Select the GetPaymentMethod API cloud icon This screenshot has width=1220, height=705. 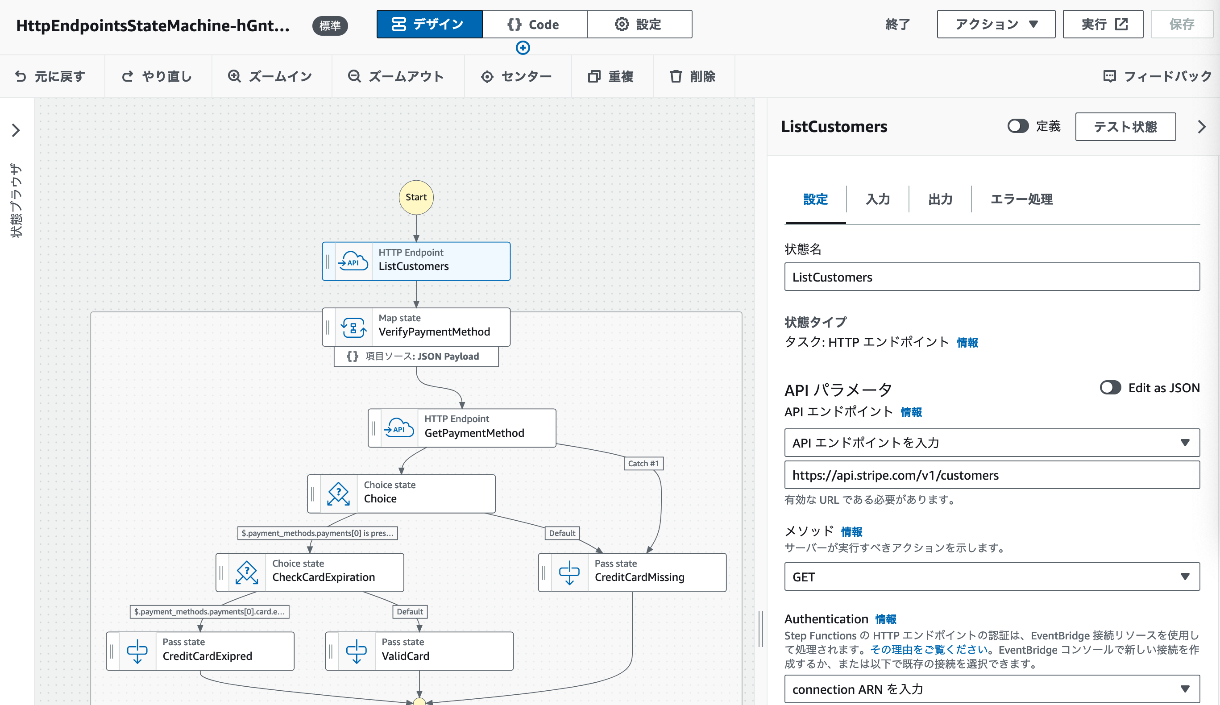point(398,428)
